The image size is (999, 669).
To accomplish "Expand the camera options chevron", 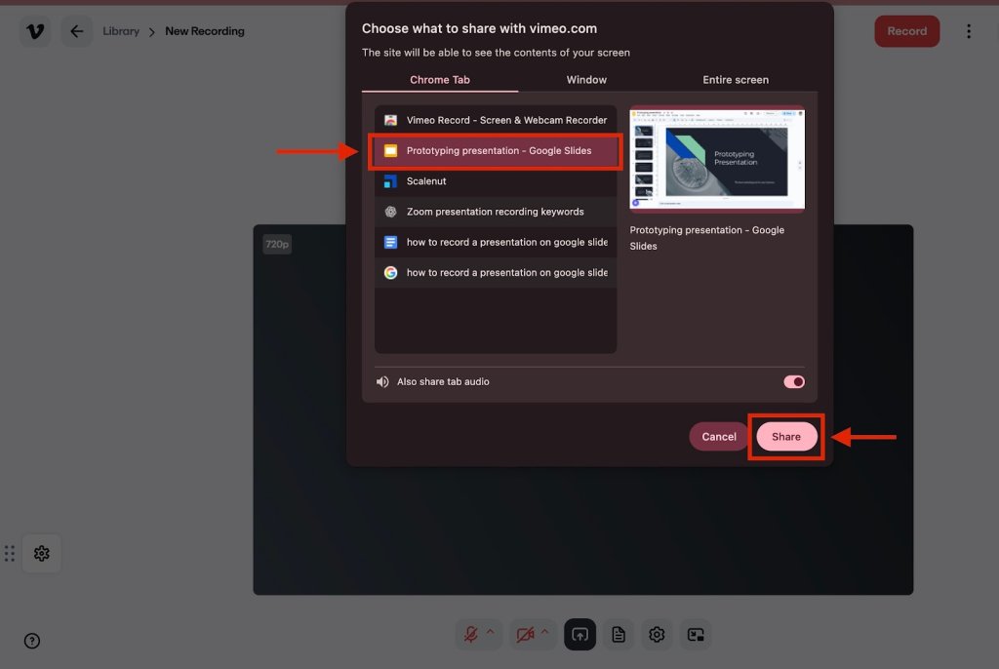I will (544, 631).
